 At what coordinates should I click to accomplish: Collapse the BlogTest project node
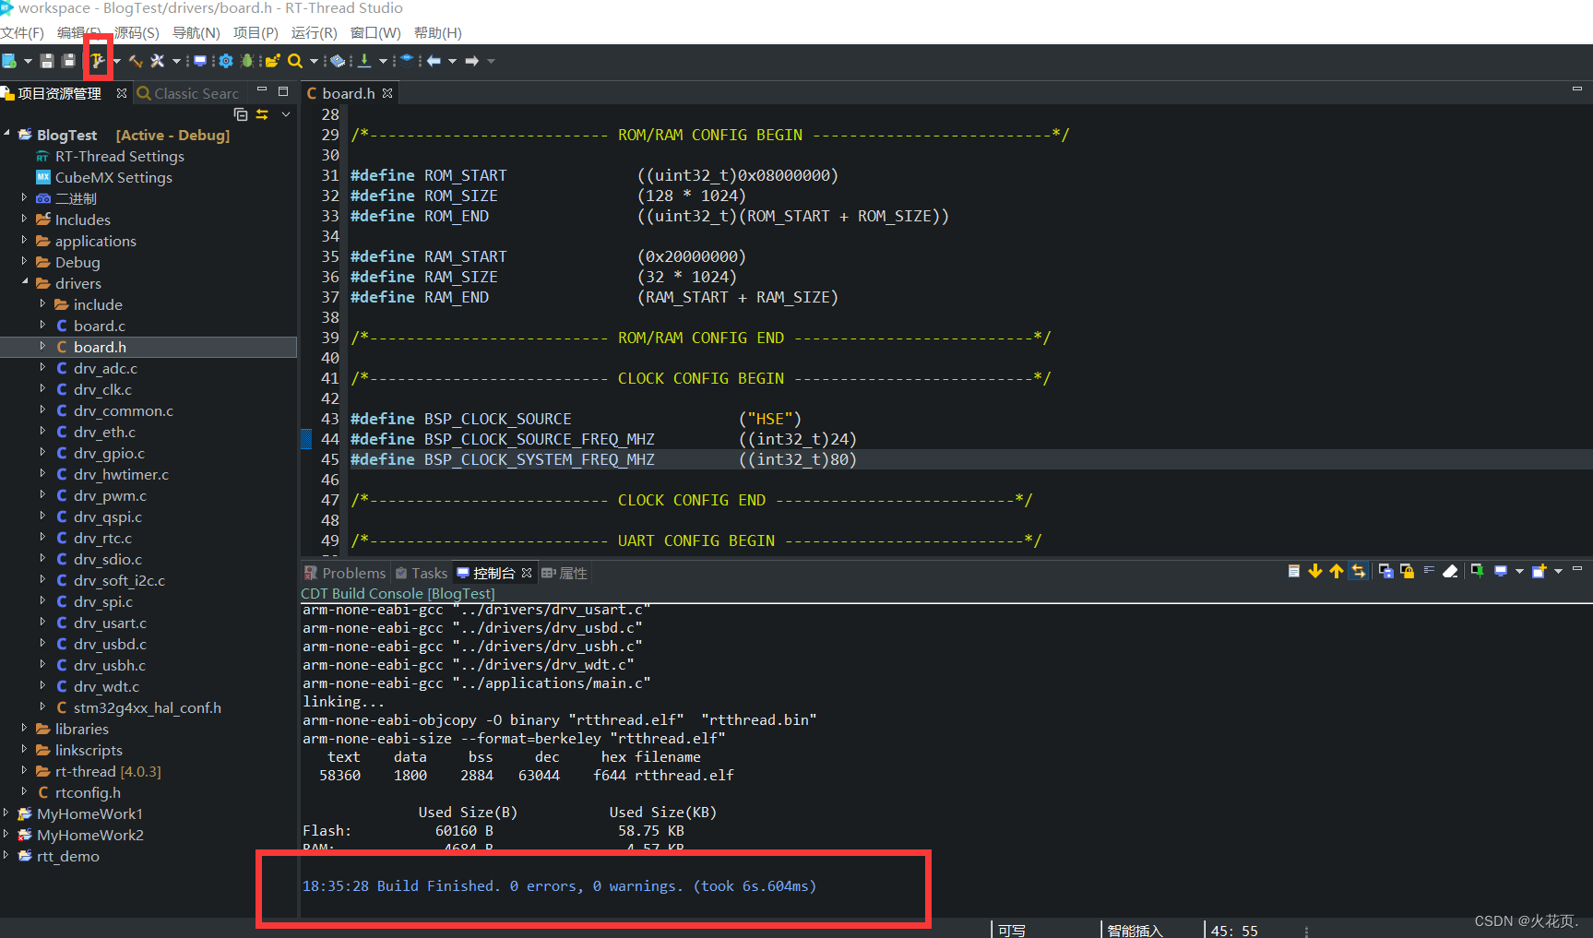(x=6, y=134)
